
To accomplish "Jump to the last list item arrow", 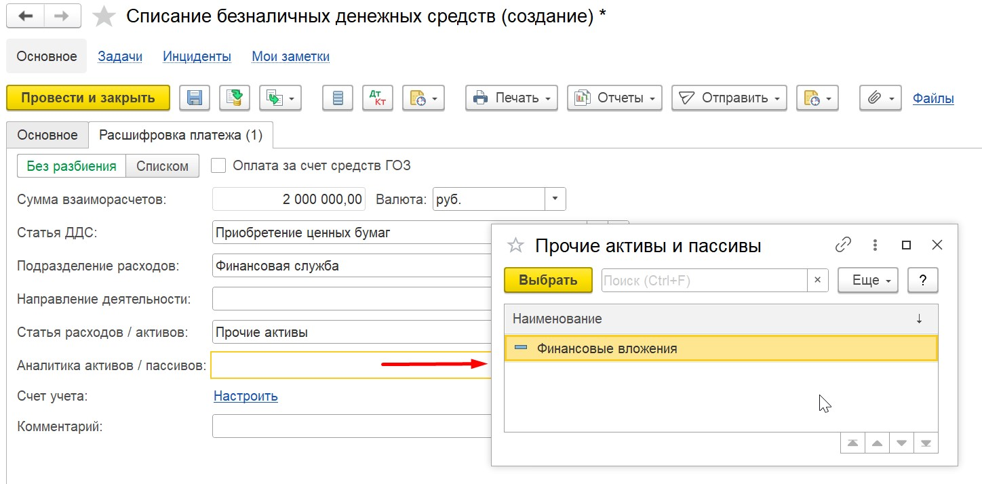I will (x=926, y=443).
